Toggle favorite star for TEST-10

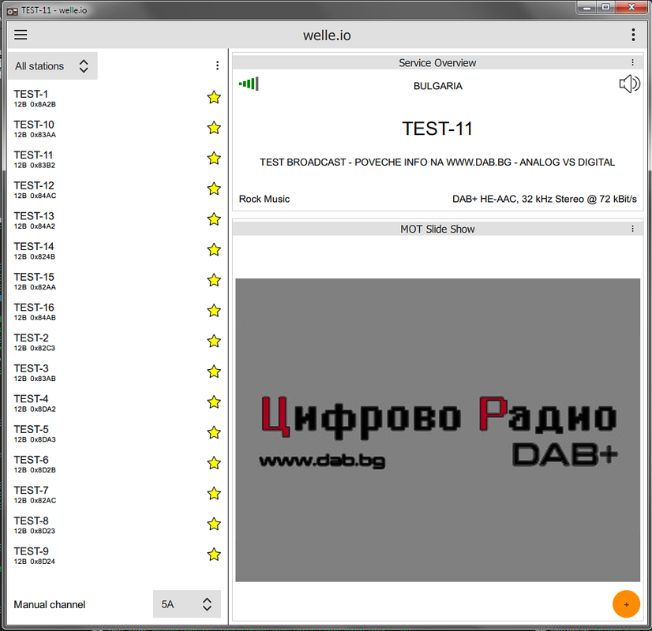tap(214, 128)
